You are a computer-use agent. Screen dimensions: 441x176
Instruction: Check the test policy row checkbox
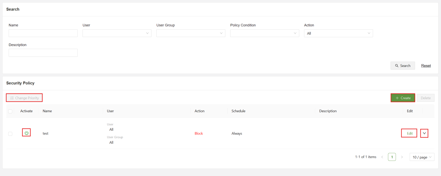(x=10, y=134)
